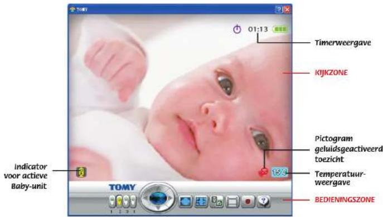Click the left arrow on the camera control dial
383x217 pixels.
coord(147,198)
